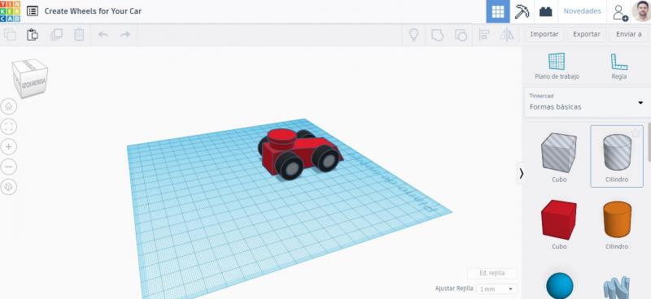Click the paste clipboard icon
The height and width of the screenshot is (299, 651).
[x=33, y=34]
